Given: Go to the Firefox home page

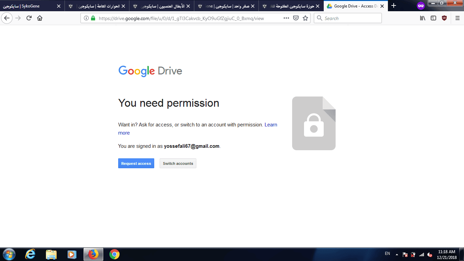Looking at the screenshot, I should pyautogui.click(x=40, y=18).
